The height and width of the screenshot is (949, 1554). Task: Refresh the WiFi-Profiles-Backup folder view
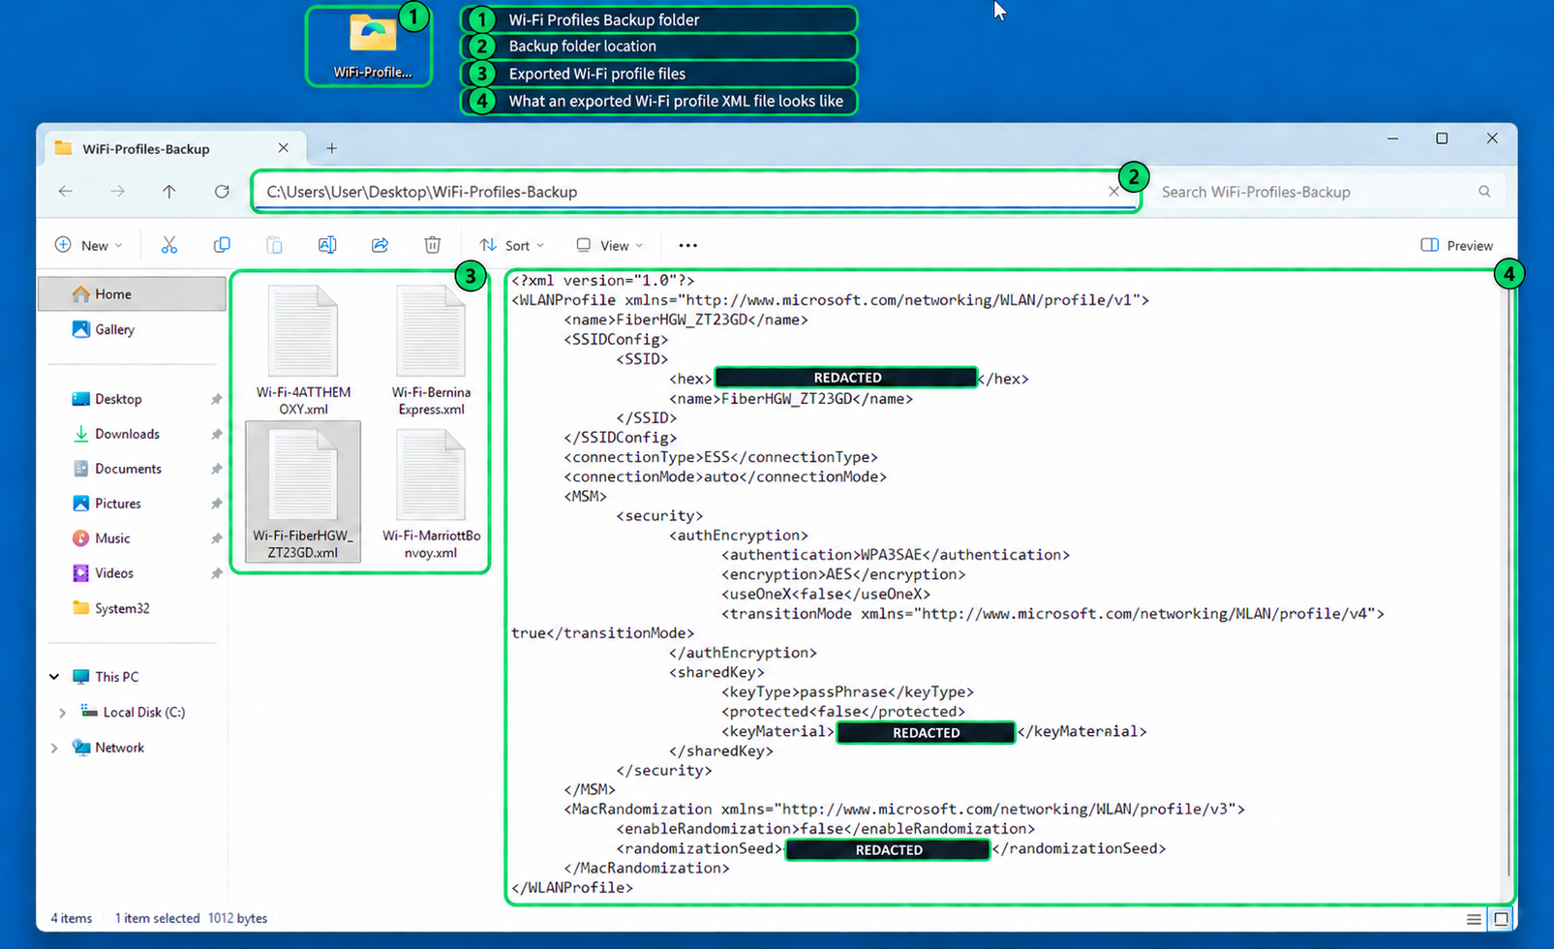coord(222,191)
